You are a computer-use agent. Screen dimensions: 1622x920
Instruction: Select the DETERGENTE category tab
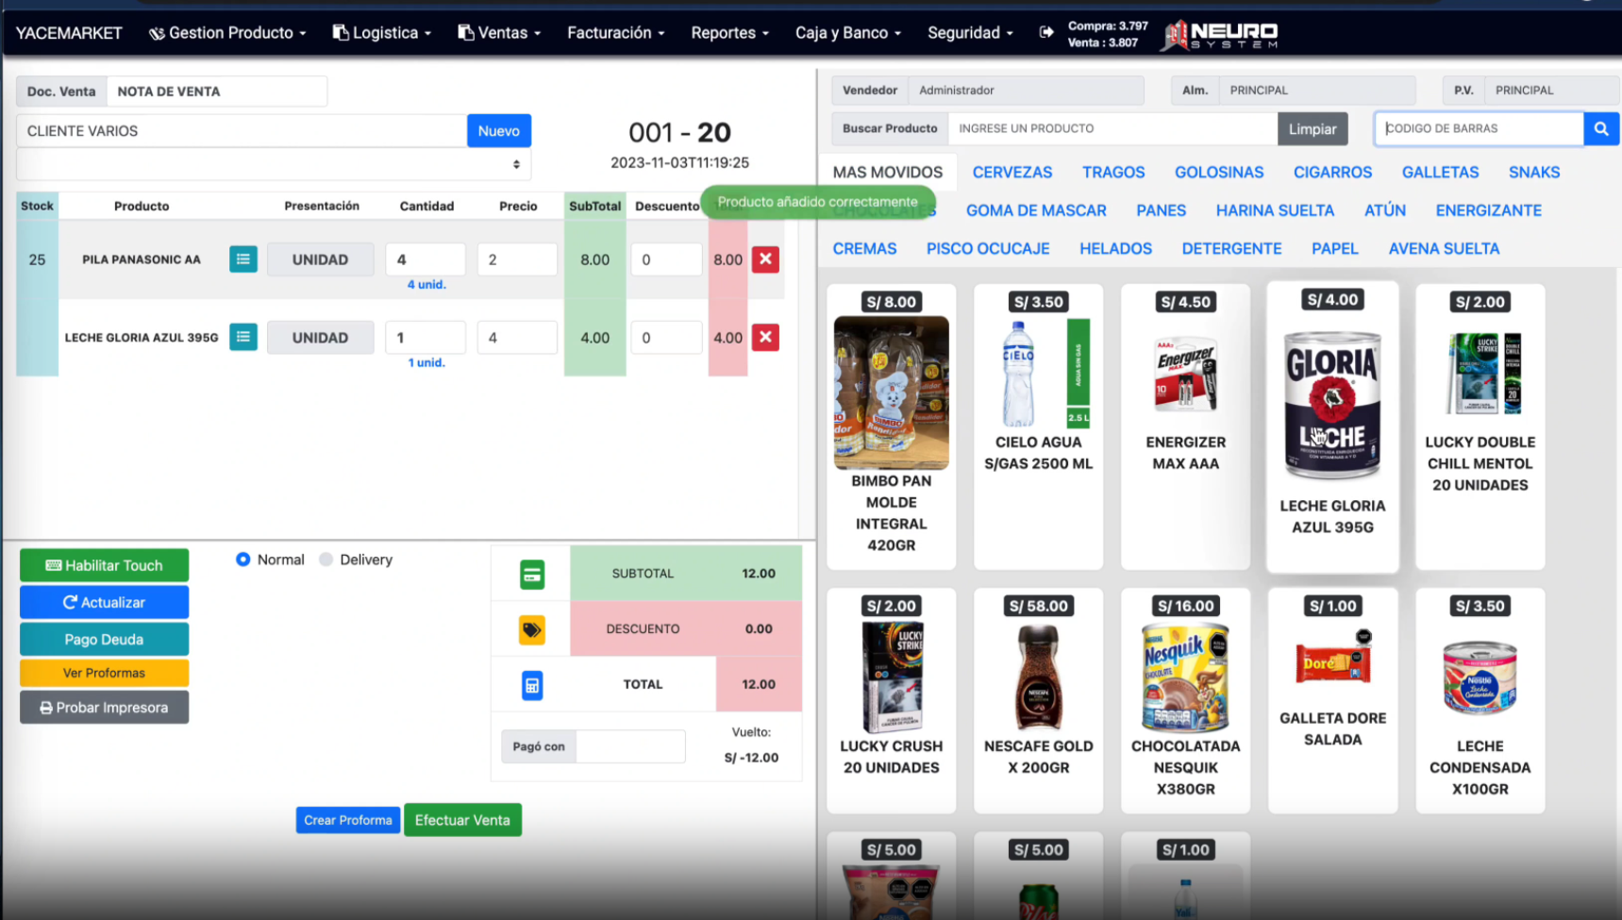point(1231,248)
